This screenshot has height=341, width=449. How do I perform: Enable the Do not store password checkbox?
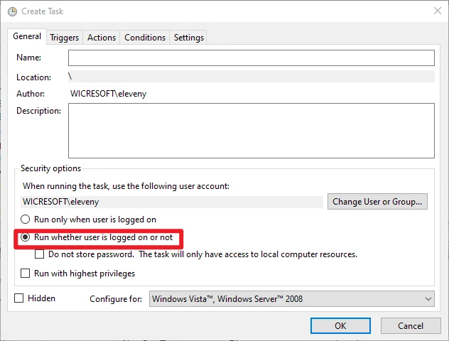point(40,254)
